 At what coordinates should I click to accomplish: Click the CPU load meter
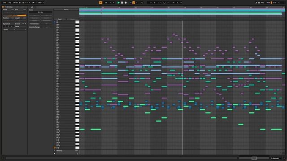(274, 3)
